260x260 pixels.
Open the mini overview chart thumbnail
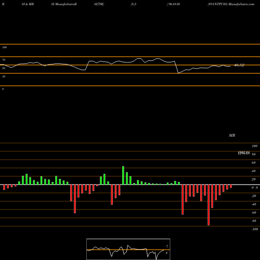click(x=128, y=249)
